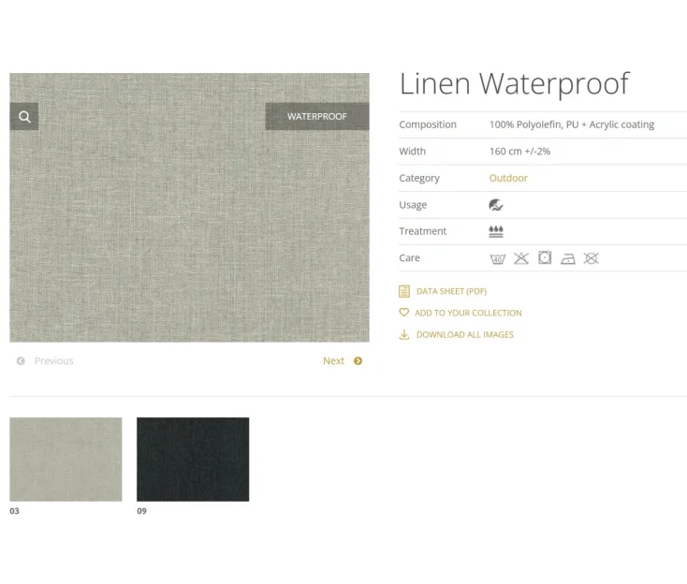Click the data sheet document icon
687x584 pixels.
(404, 291)
